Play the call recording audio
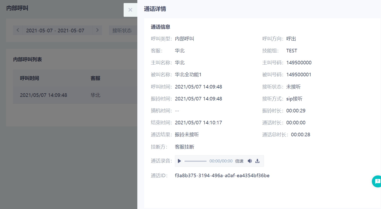The height and width of the screenshot is (209, 381). (179, 161)
